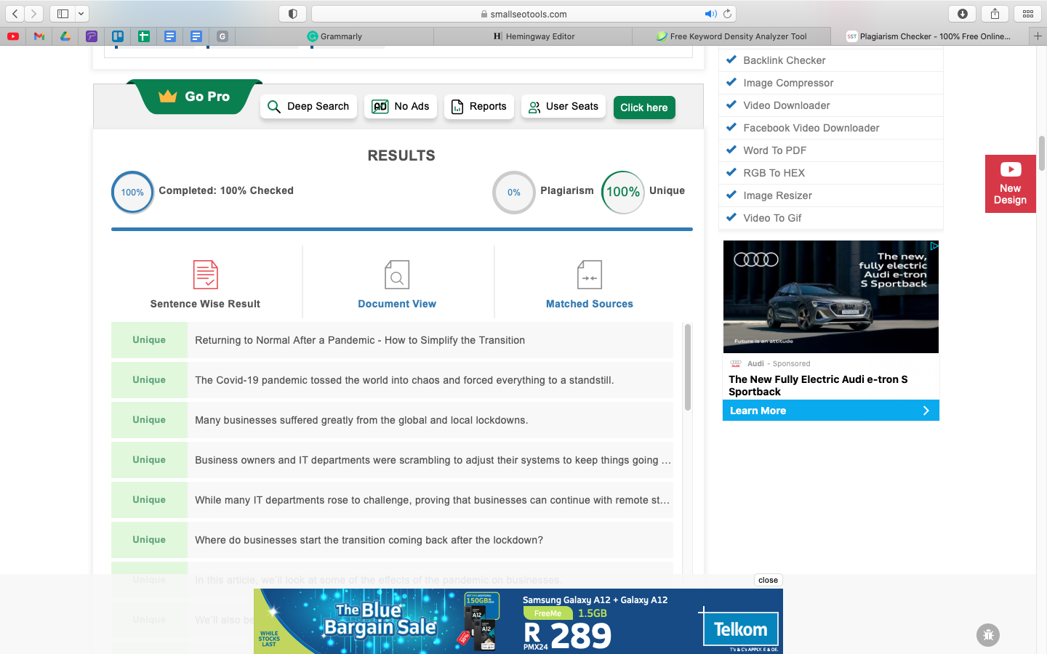Click the red Sentence Wise Result document icon
This screenshot has height=654, width=1047.
pos(206,275)
